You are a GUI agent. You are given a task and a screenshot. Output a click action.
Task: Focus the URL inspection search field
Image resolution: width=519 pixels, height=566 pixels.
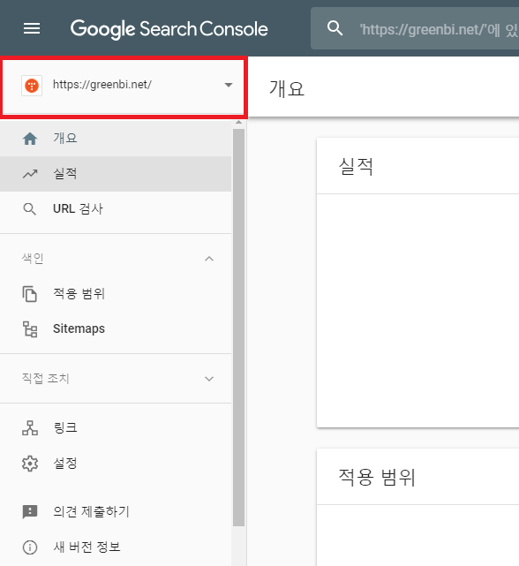coord(415,28)
